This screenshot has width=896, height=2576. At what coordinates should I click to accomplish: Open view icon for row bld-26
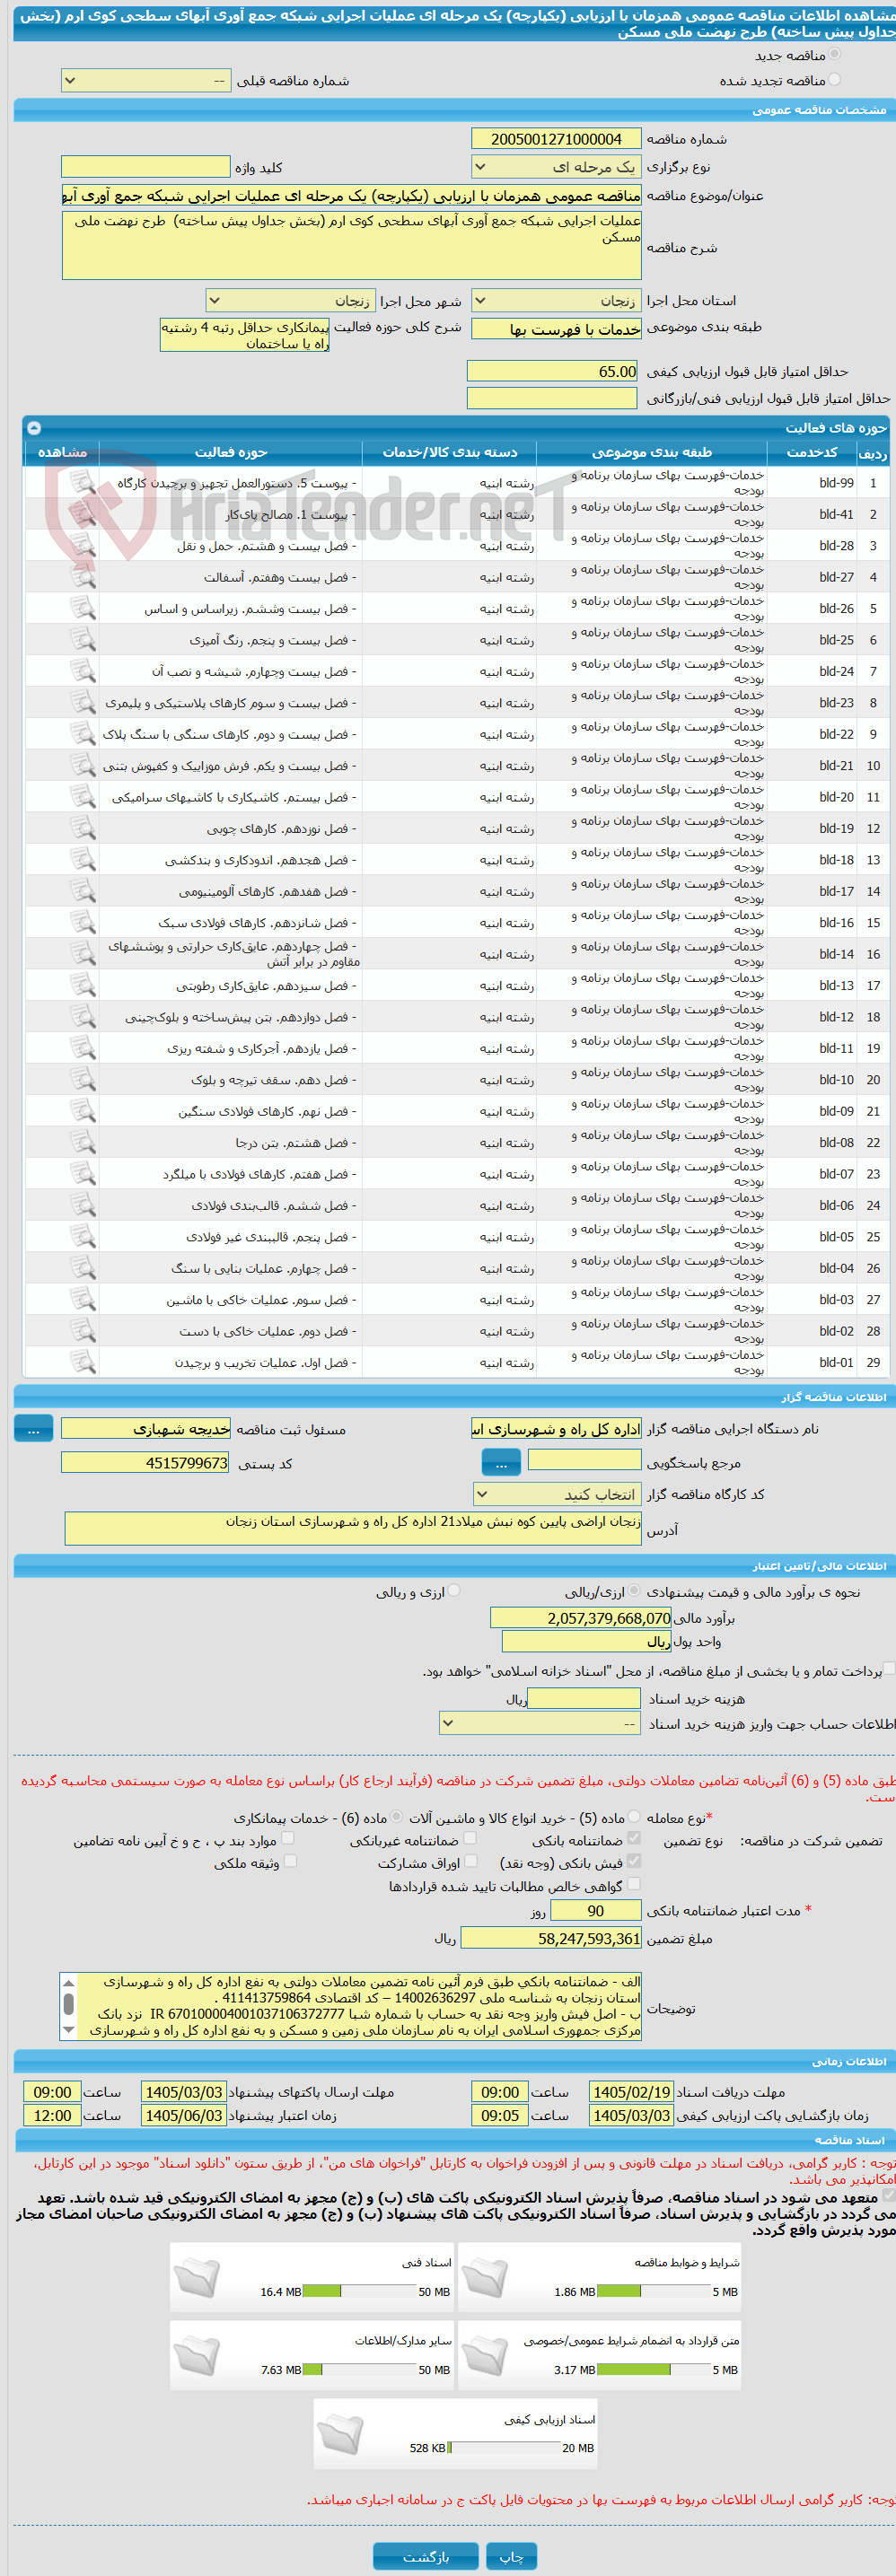[x=82, y=608]
